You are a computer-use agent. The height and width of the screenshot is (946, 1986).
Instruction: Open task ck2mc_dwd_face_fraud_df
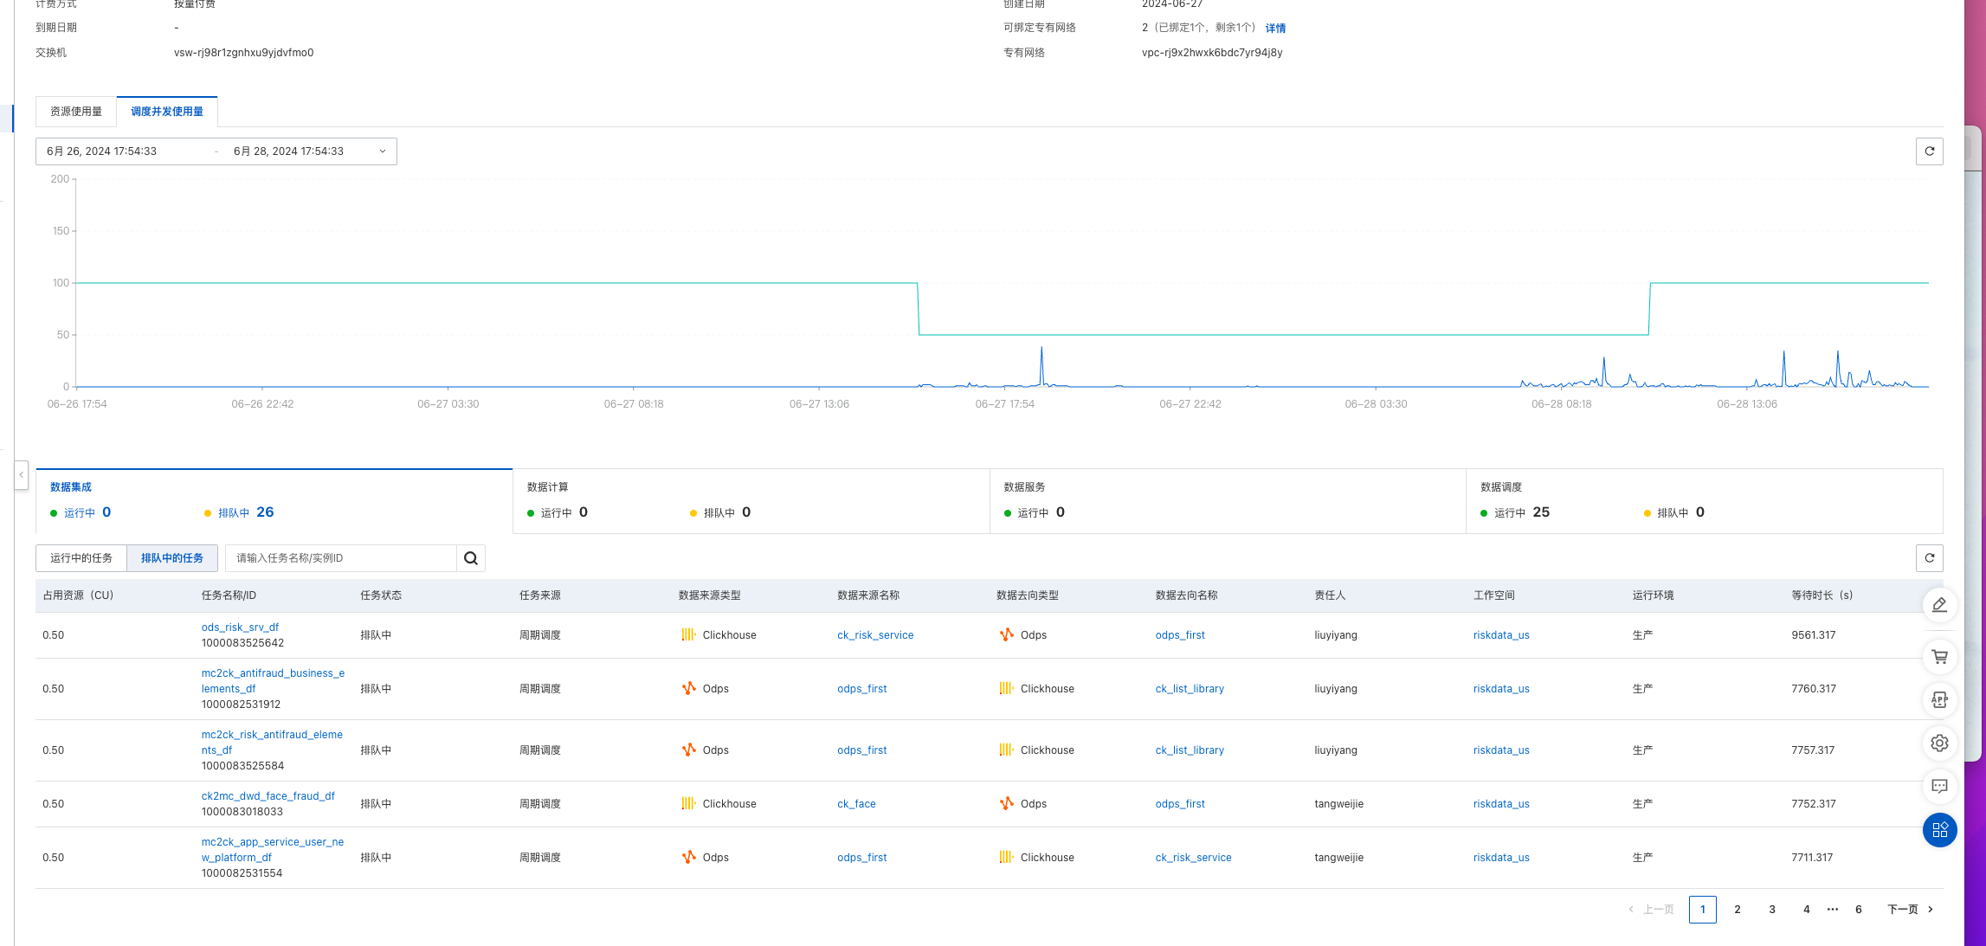coord(268,796)
